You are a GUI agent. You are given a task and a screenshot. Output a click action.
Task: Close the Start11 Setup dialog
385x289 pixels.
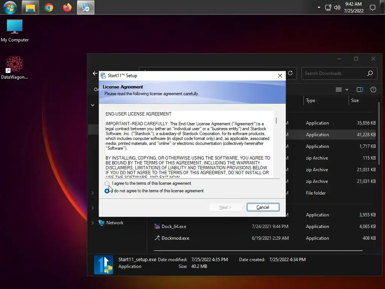(280, 76)
